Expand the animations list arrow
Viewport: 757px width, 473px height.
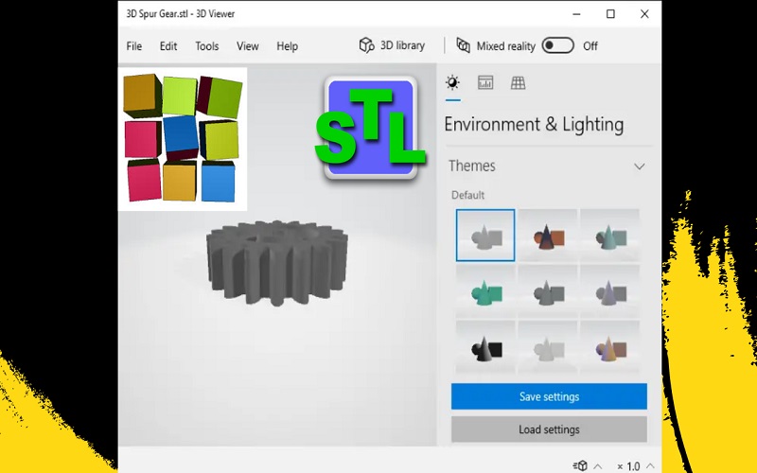(x=598, y=466)
